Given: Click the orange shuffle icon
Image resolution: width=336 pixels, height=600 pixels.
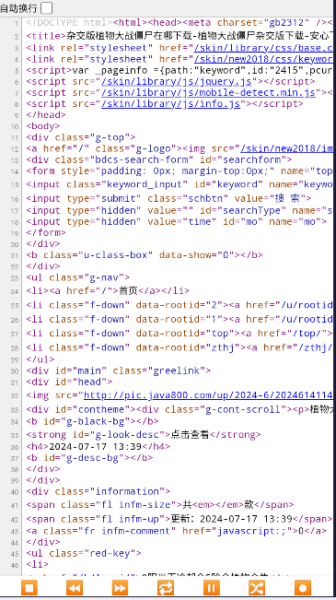Looking at the screenshot, I should point(257,587).
